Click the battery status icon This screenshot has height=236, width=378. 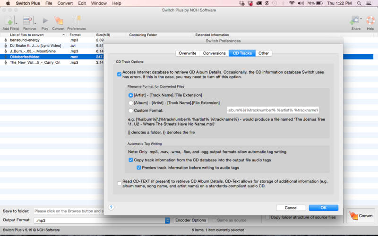pos(319,3)
